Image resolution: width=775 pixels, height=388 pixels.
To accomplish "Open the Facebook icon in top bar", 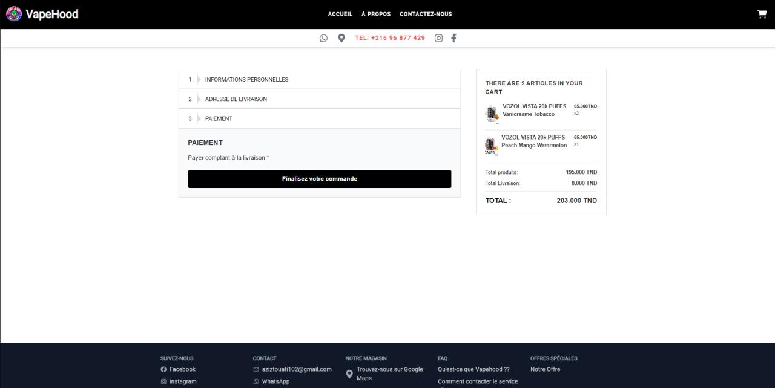I will 453,38.
